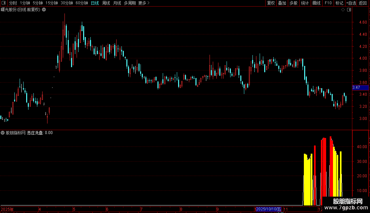Viewport: 370px width, 213px height.
Task: Select the 日线 daily chart tab
Action: pos(95,3)
